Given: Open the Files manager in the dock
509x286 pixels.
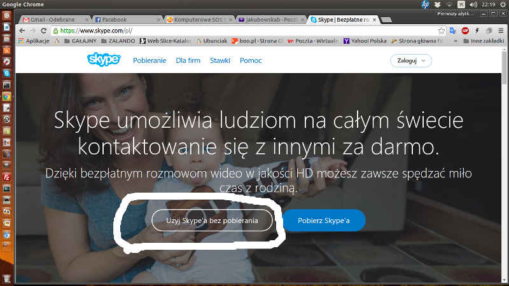Looking at the screenshot, I should pos(6,39).
